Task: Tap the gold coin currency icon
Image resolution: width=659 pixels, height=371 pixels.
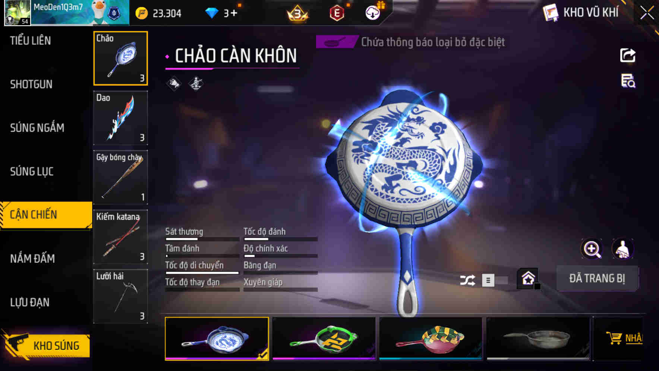Action: [x=142, y=13]
